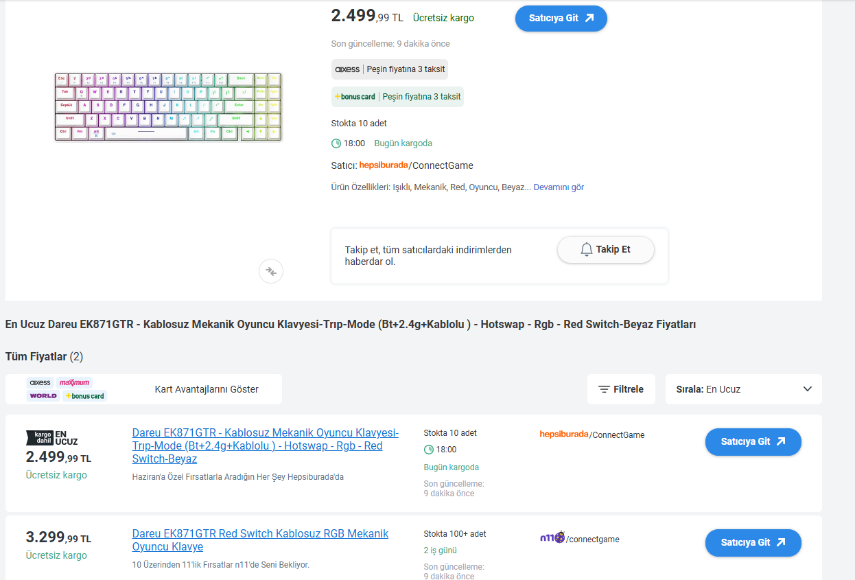855x580 pixels.
Task: Open the Dareu EK871GTR Trıp-Mode product link
Action: pyautogui.click(x=265, y=445)
